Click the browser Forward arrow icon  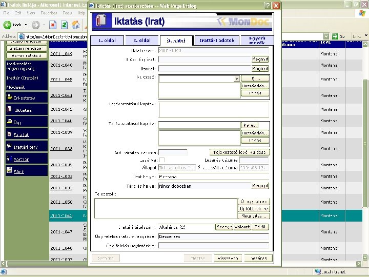[35, 25]
